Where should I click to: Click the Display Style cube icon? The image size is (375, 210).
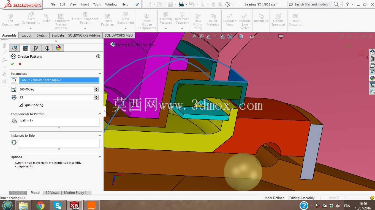point(241,37)
